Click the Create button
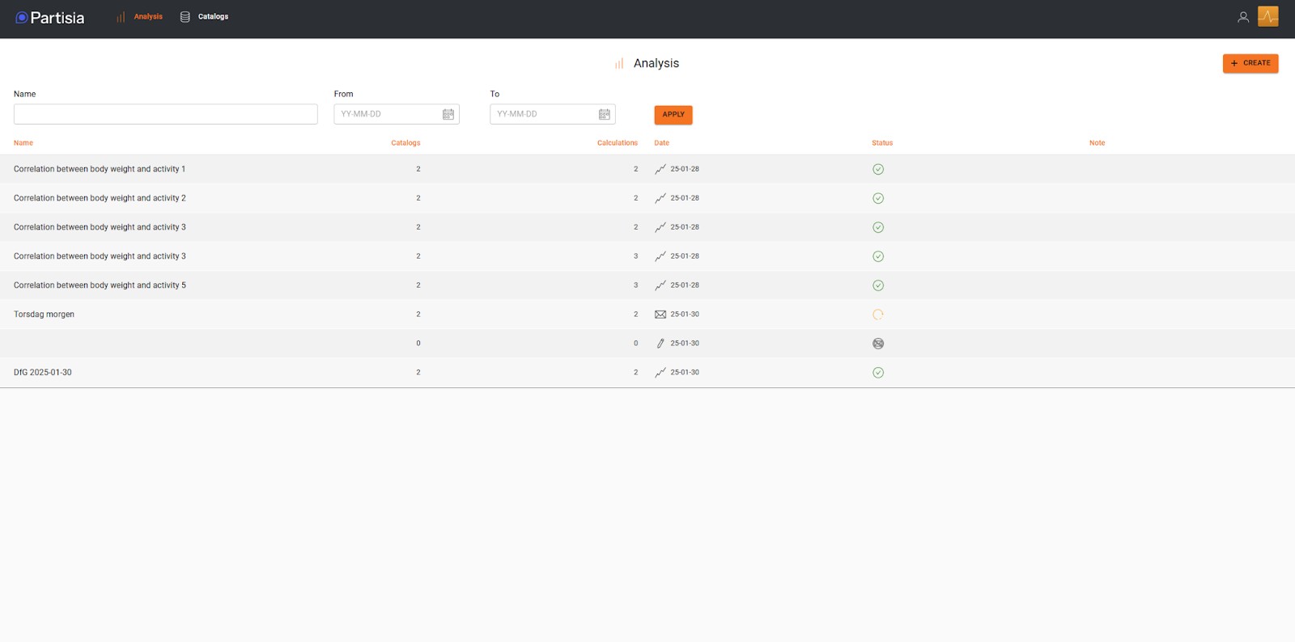The width and height of the screenshot is (1295, 642). [x=1250, y=63]
